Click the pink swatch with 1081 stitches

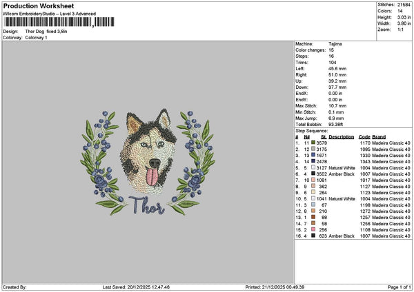coord(313,180)
